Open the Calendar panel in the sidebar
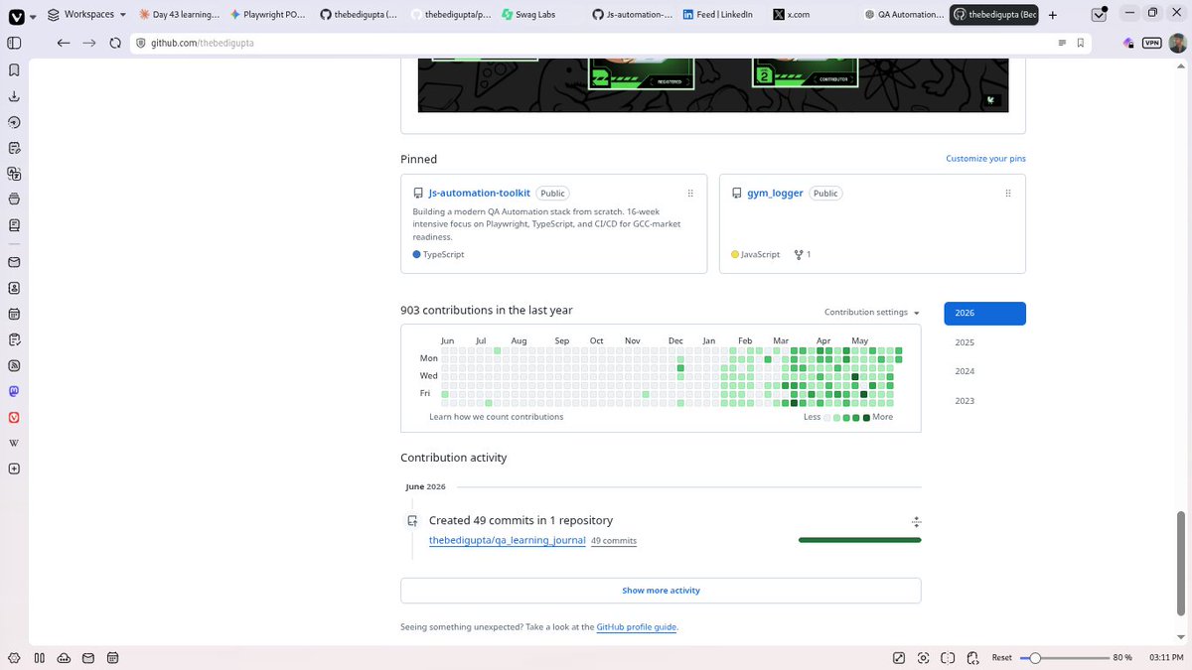1192x670 pixels. coord(14,314)
